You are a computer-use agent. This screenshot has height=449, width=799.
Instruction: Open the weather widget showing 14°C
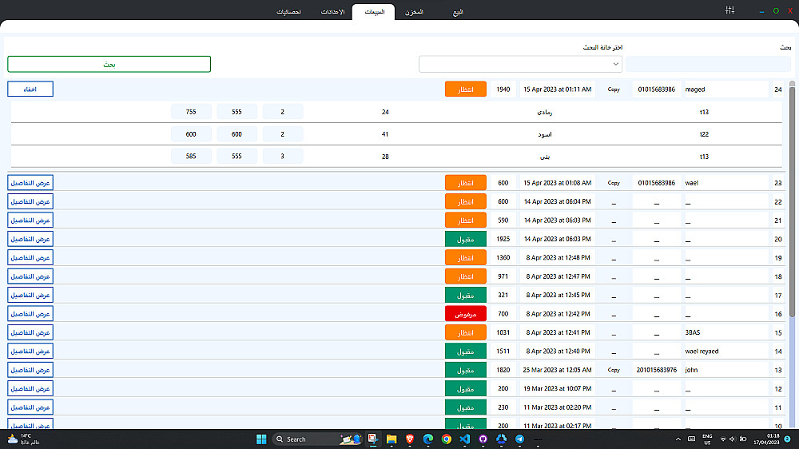click(23, 439)
